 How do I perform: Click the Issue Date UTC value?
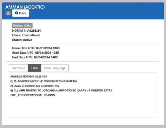(48, 48)
